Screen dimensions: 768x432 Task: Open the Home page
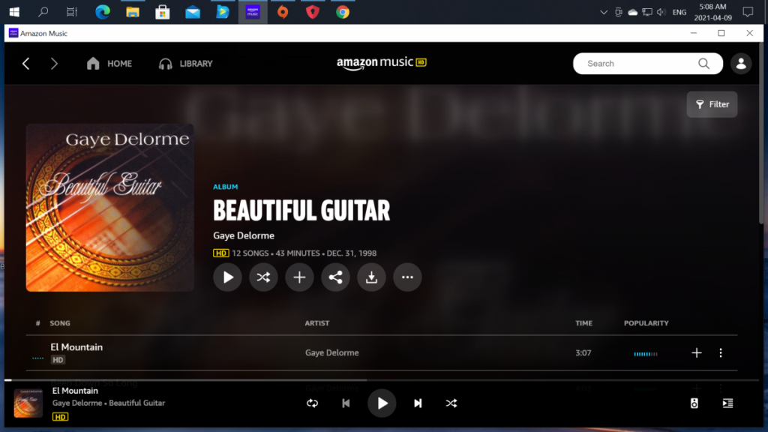tap(109, 64)
